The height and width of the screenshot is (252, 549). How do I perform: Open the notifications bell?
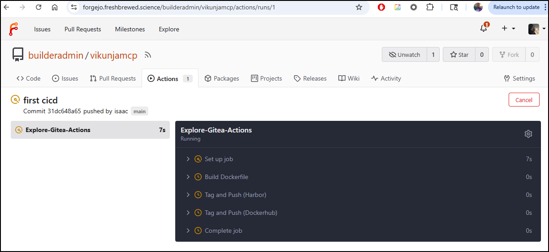[483, 29]
